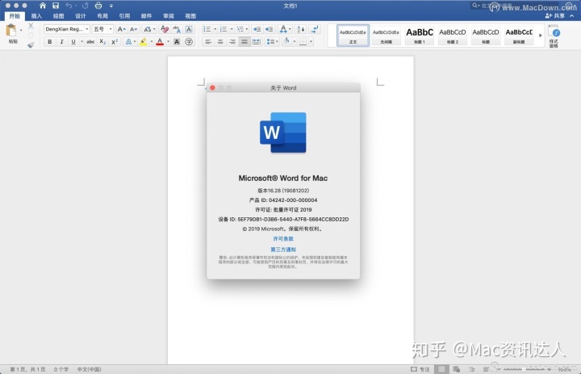
Task: Switch to the 审阅 tab
Action: [168, 16]
